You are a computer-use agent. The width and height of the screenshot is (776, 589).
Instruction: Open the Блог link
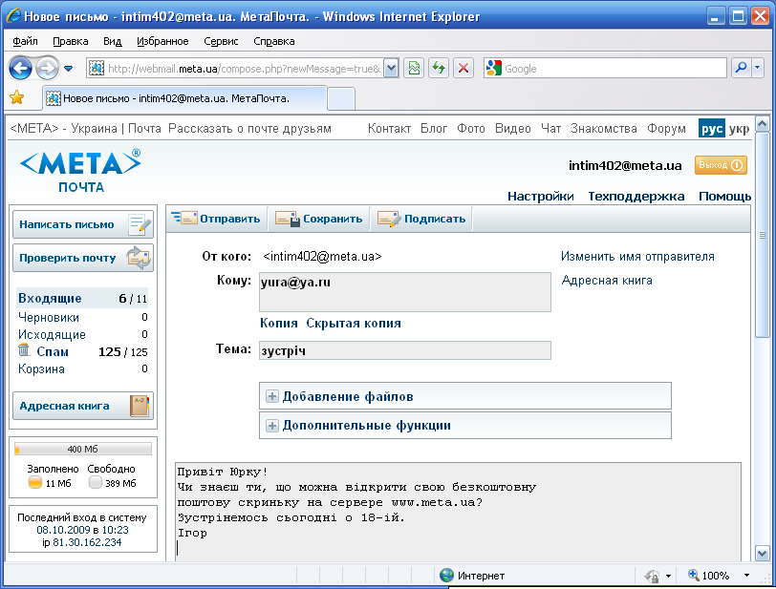click(434, 129)
